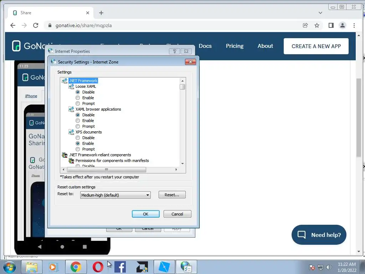Click the site padlock icon in address bar
This screenshot has width=365, height=274.
click(x=50, y=25)
